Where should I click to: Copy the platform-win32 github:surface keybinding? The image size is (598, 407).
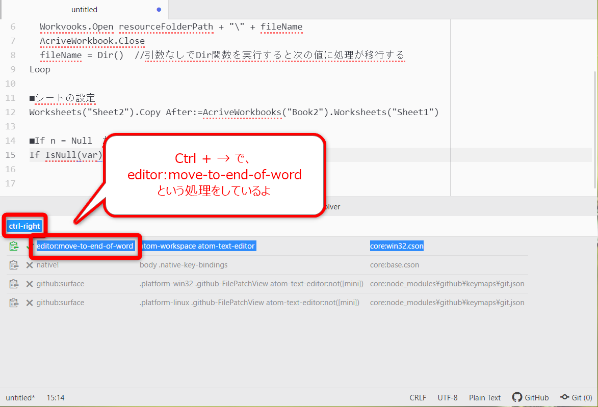[x=14, y=283]
